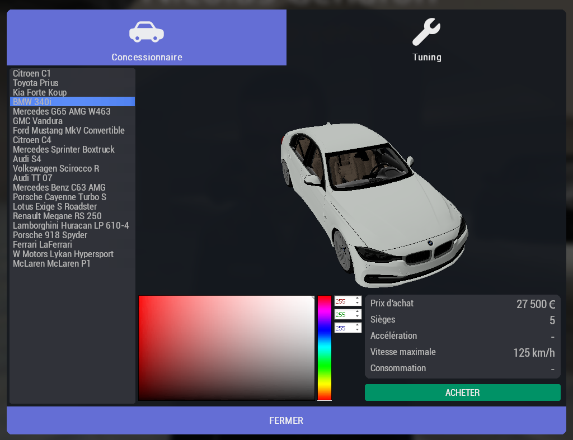Buy the car with ACHETER button
Screen dimensions: 573x440
462,392
